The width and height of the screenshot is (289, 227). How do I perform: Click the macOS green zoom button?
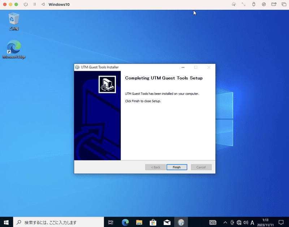pyautogui.click(x=16, y=4)
